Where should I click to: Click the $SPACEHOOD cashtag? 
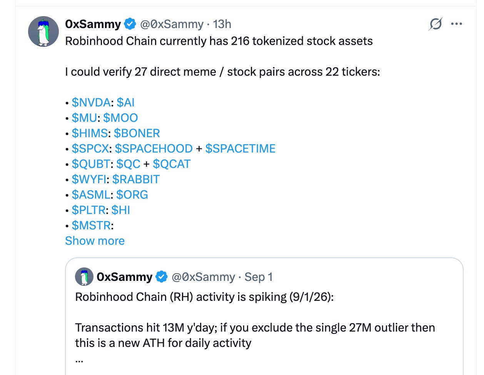point(154,149)
